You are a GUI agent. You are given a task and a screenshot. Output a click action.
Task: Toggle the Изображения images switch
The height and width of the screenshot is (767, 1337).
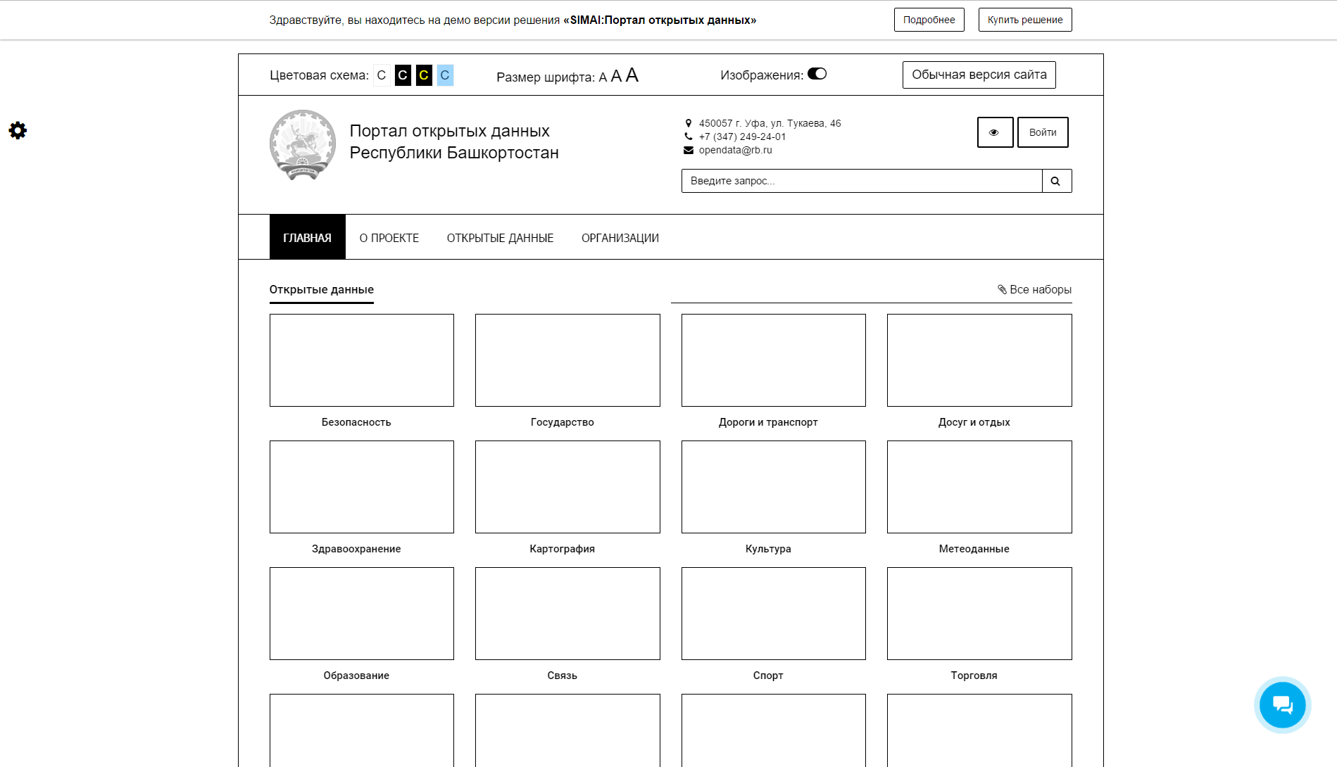[817, 74]
